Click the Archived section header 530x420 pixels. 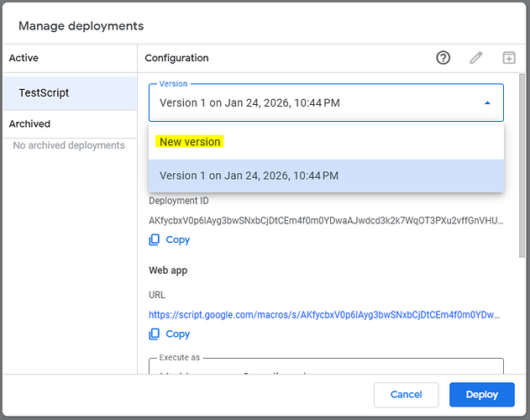(x=29, y=123)
